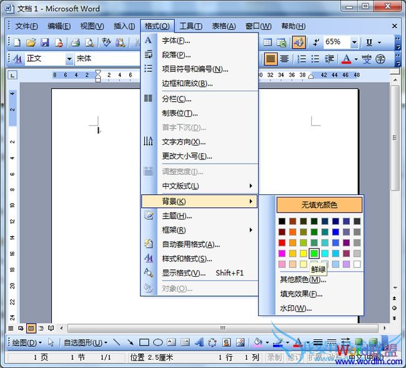Open 其他颜色(M)... option
Screen dimensions: 406x368
pyautogui.click(x=303, y=279)
